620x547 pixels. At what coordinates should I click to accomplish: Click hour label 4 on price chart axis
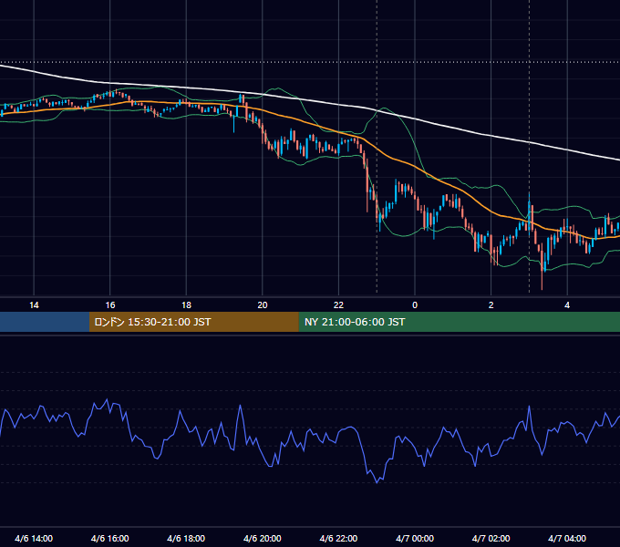pyautogui.click(x=567, y=305)
